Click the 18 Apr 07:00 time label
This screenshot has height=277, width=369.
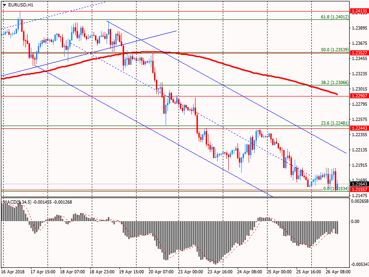pos(72,272)
